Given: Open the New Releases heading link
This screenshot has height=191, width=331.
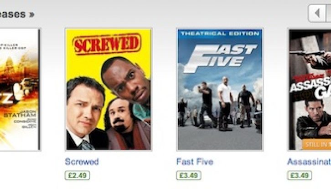Looking at the screenshot, I should pos(13,14).
